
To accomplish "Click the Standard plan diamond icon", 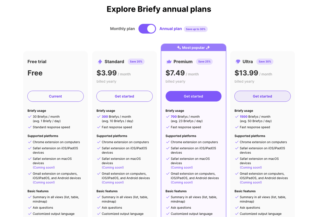I will [100, 62].
